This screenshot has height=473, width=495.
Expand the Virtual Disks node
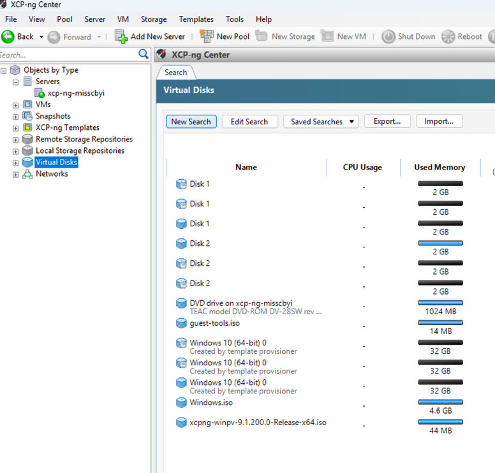point(15,163)
